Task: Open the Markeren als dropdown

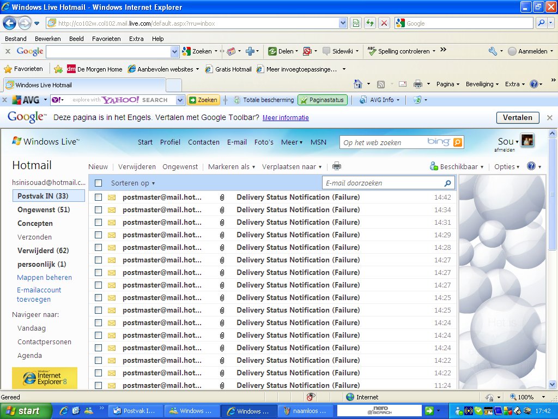Action: (x=231, y=166)
